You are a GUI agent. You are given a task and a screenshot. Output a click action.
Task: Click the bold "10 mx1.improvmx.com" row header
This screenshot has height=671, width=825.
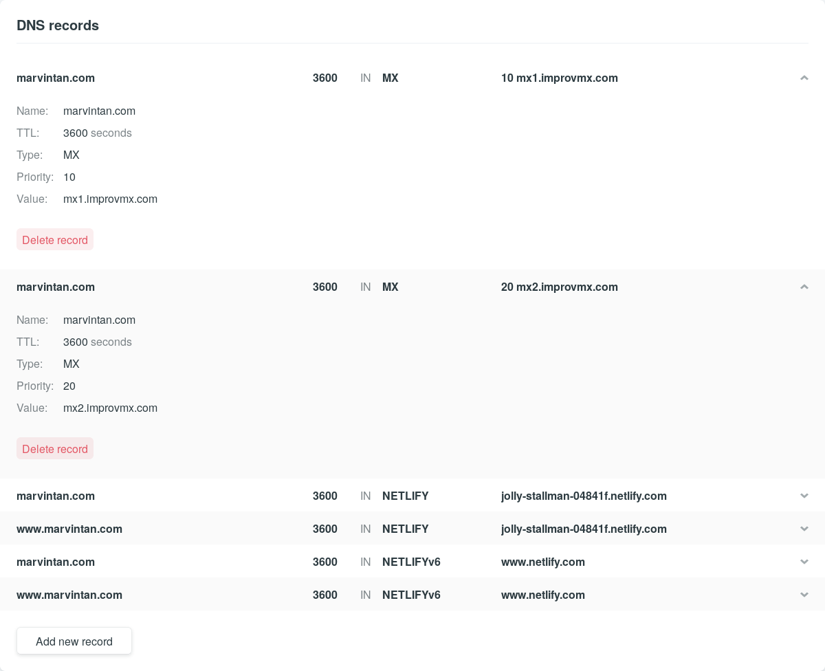pos(560,78)
